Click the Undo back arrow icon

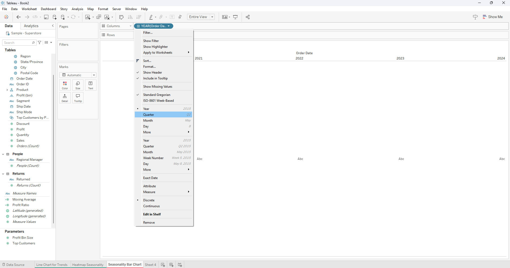coord(18,17)
